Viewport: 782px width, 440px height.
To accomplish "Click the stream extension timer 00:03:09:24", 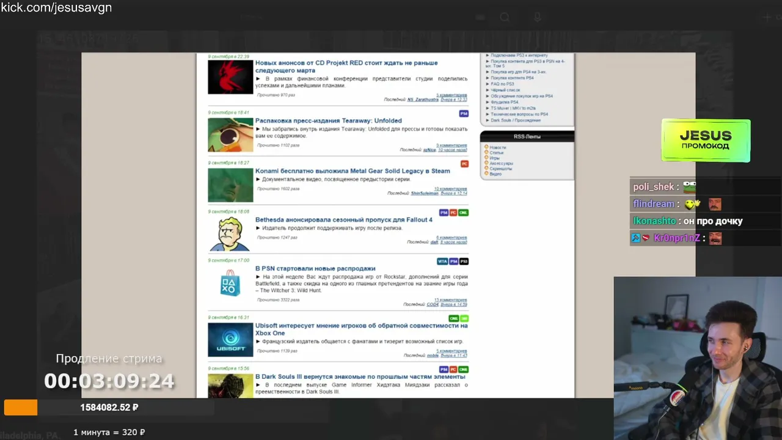I will tap(109, 381).
